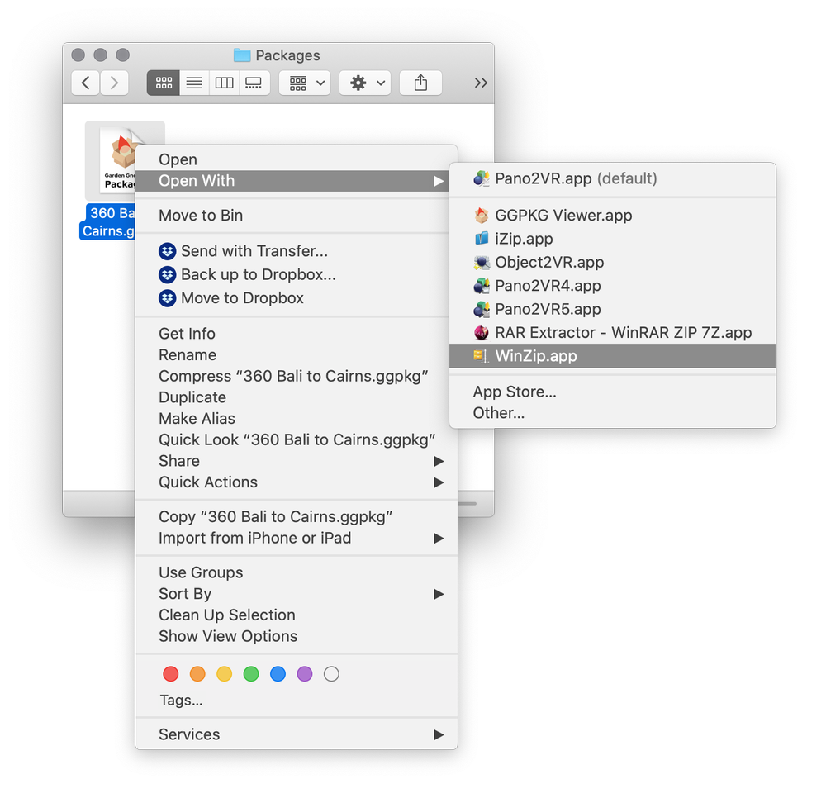Click the Packages folder title icon
Viewport: 826px width, 798px height.
[x=242, y=55]
